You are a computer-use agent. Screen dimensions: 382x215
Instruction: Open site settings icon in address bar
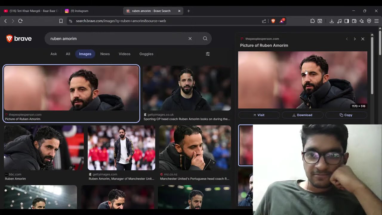point(70,21)
